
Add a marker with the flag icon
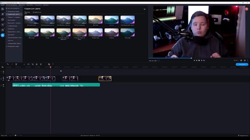pos(53,64)
